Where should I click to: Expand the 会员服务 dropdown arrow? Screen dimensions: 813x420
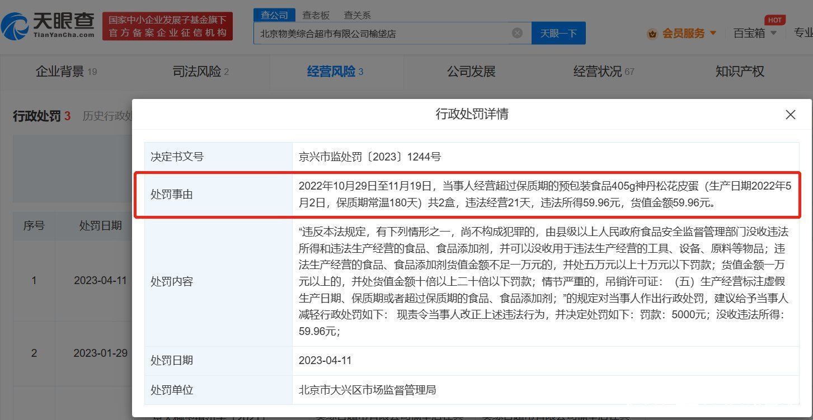coord(713,33)
